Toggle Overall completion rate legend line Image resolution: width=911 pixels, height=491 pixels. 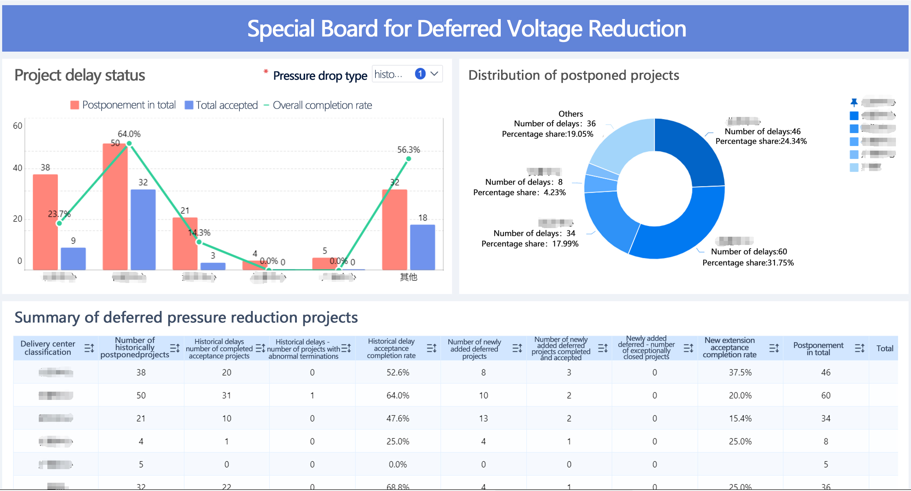tap(318, 105)
